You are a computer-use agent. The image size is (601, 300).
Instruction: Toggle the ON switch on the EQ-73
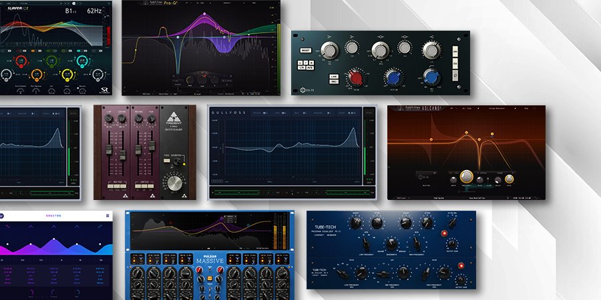pyautogui.click(x=455, y=51)
